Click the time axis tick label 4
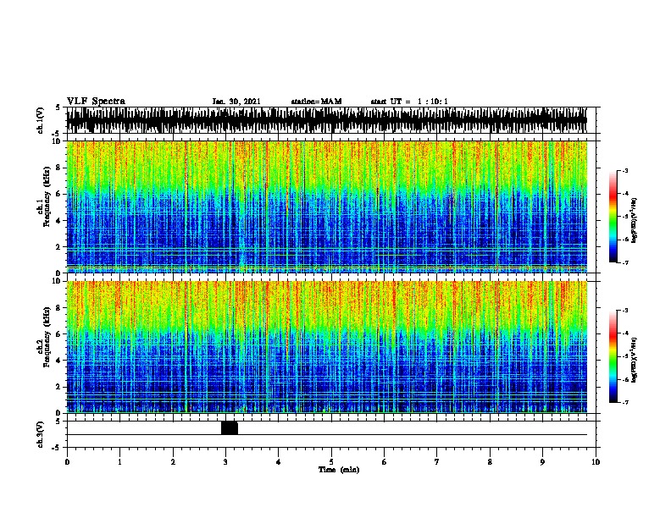This screenshot has height=518, width=671. (278, 461)
